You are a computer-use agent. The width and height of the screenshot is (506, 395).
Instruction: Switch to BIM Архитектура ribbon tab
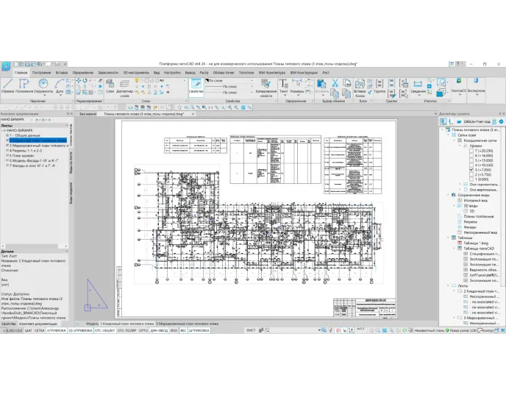click(271, 73)
